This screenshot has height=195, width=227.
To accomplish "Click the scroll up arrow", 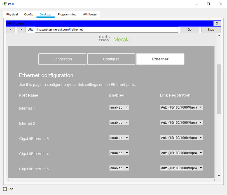I will tap(219, 35).
